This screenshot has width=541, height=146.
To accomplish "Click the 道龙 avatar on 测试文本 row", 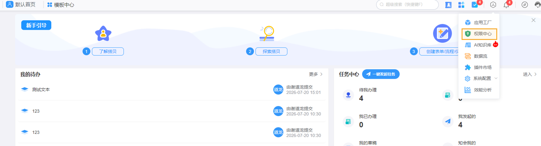I will pos(278,90).
